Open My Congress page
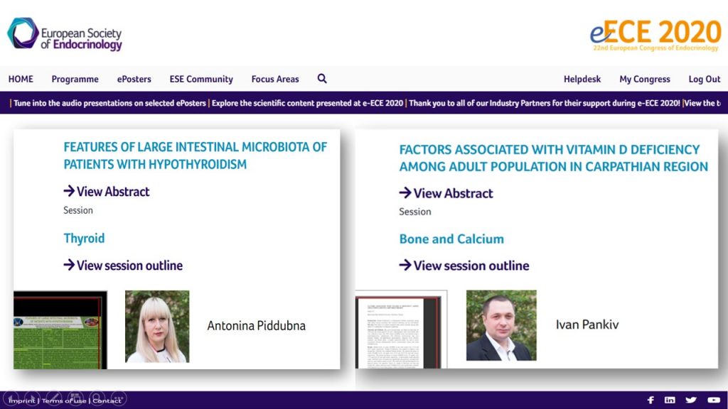Viewport: 728px width, 409px height. click(x=644, y=80)
